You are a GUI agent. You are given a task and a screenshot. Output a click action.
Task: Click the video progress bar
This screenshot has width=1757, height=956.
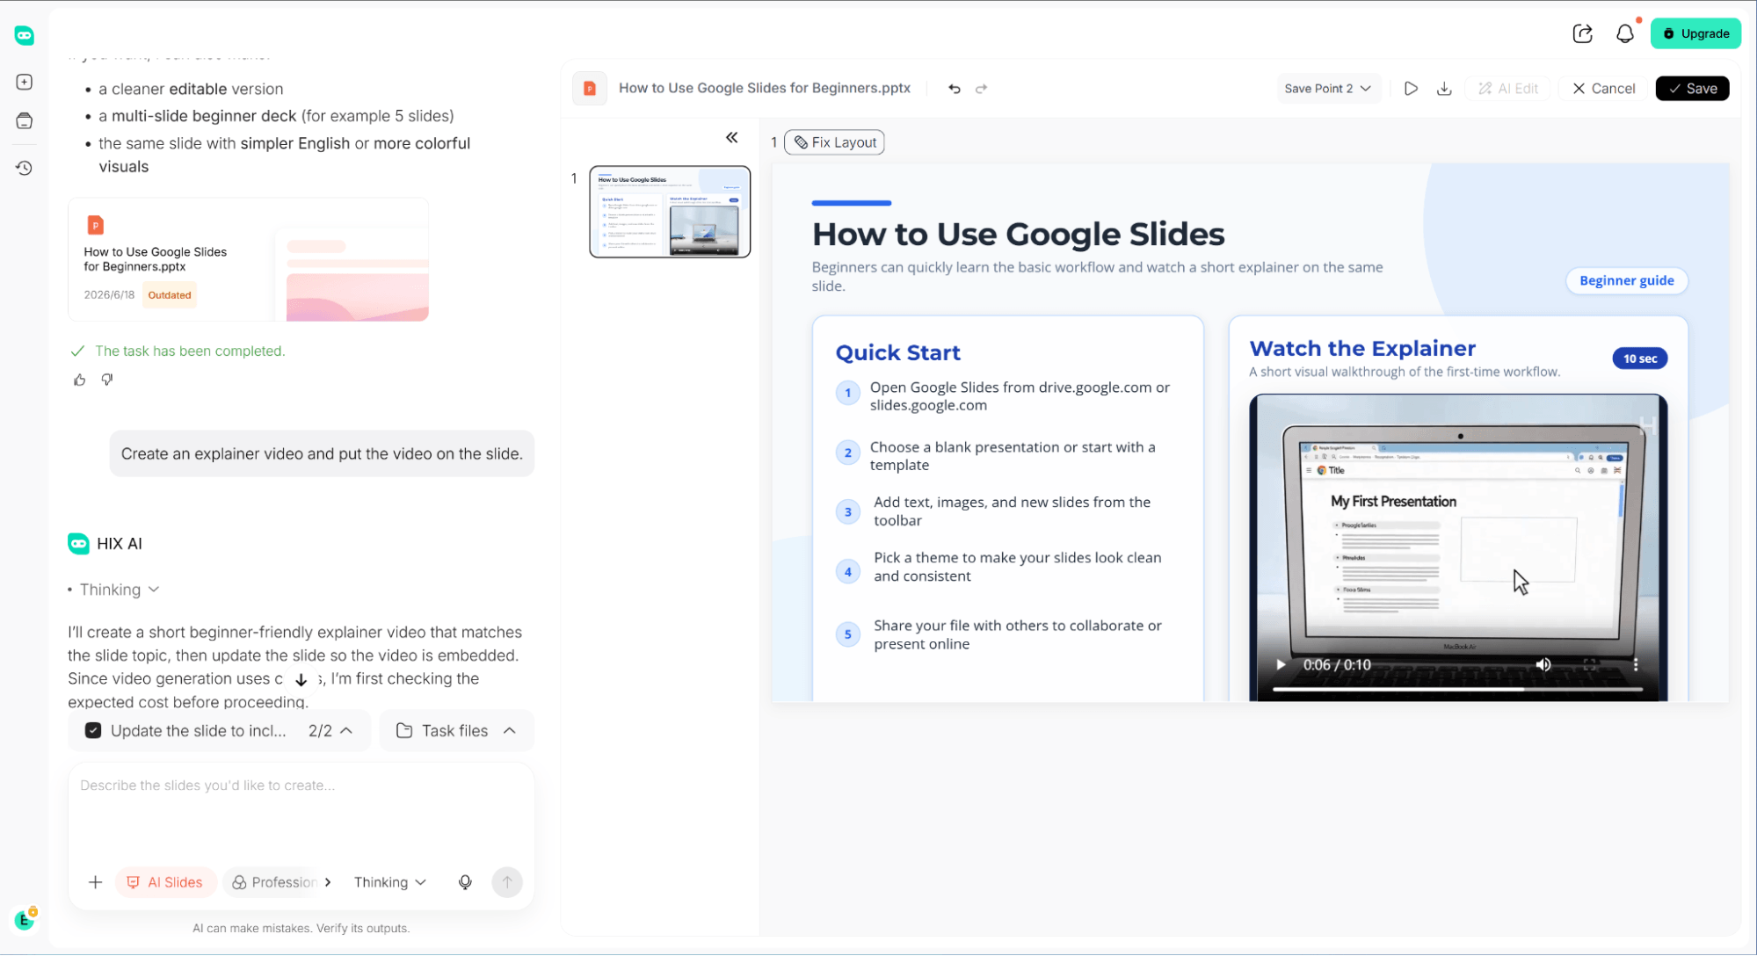(1457, 690)
